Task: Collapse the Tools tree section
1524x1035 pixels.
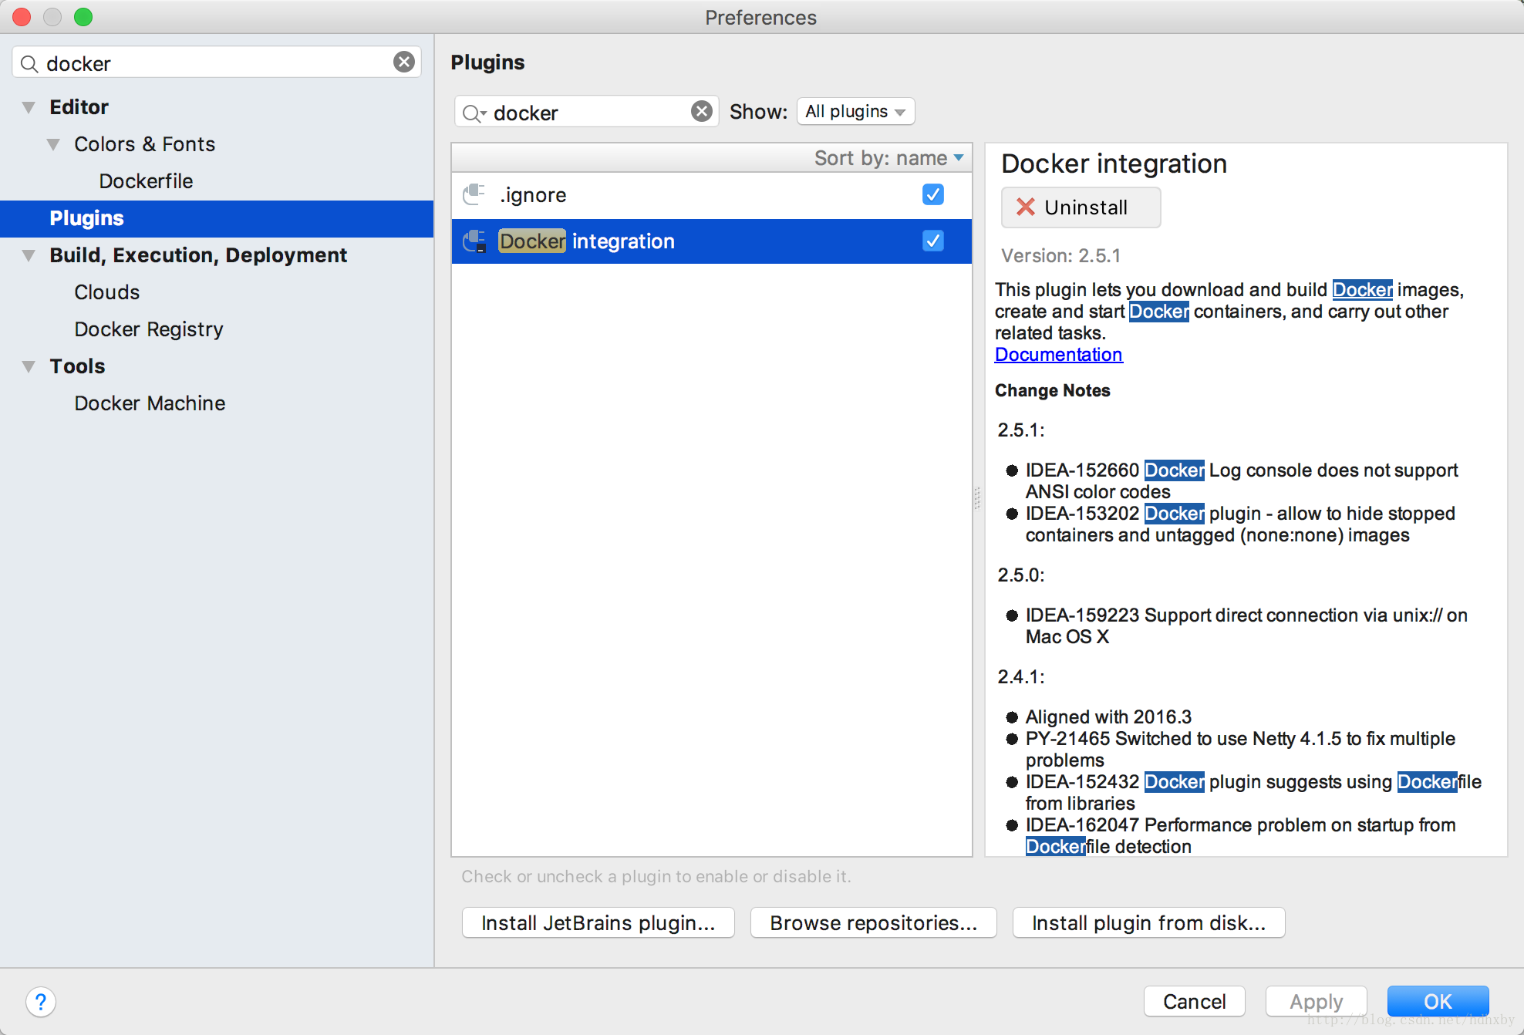Action: point(29,366)
